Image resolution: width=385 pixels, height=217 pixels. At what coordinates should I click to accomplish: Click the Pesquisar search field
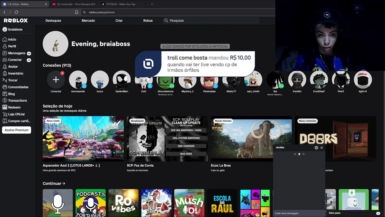coord(211,20)
